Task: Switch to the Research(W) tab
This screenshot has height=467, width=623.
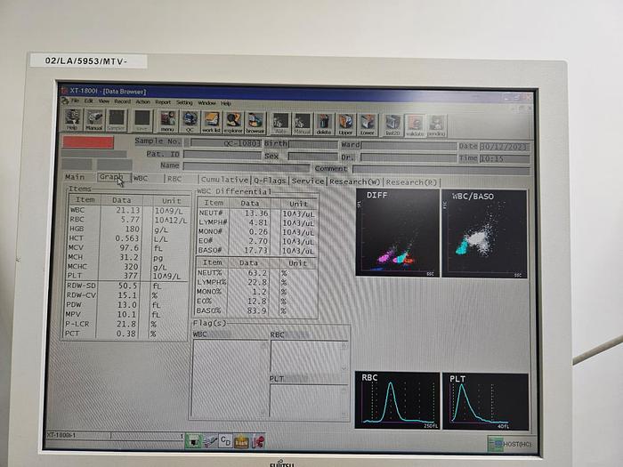Action: click(x=355, y=181)
